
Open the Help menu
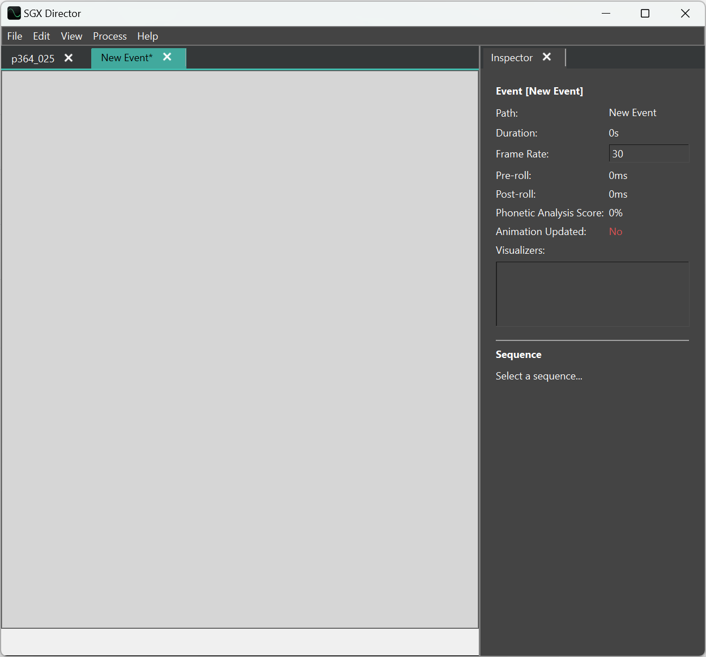pos(147,36)
